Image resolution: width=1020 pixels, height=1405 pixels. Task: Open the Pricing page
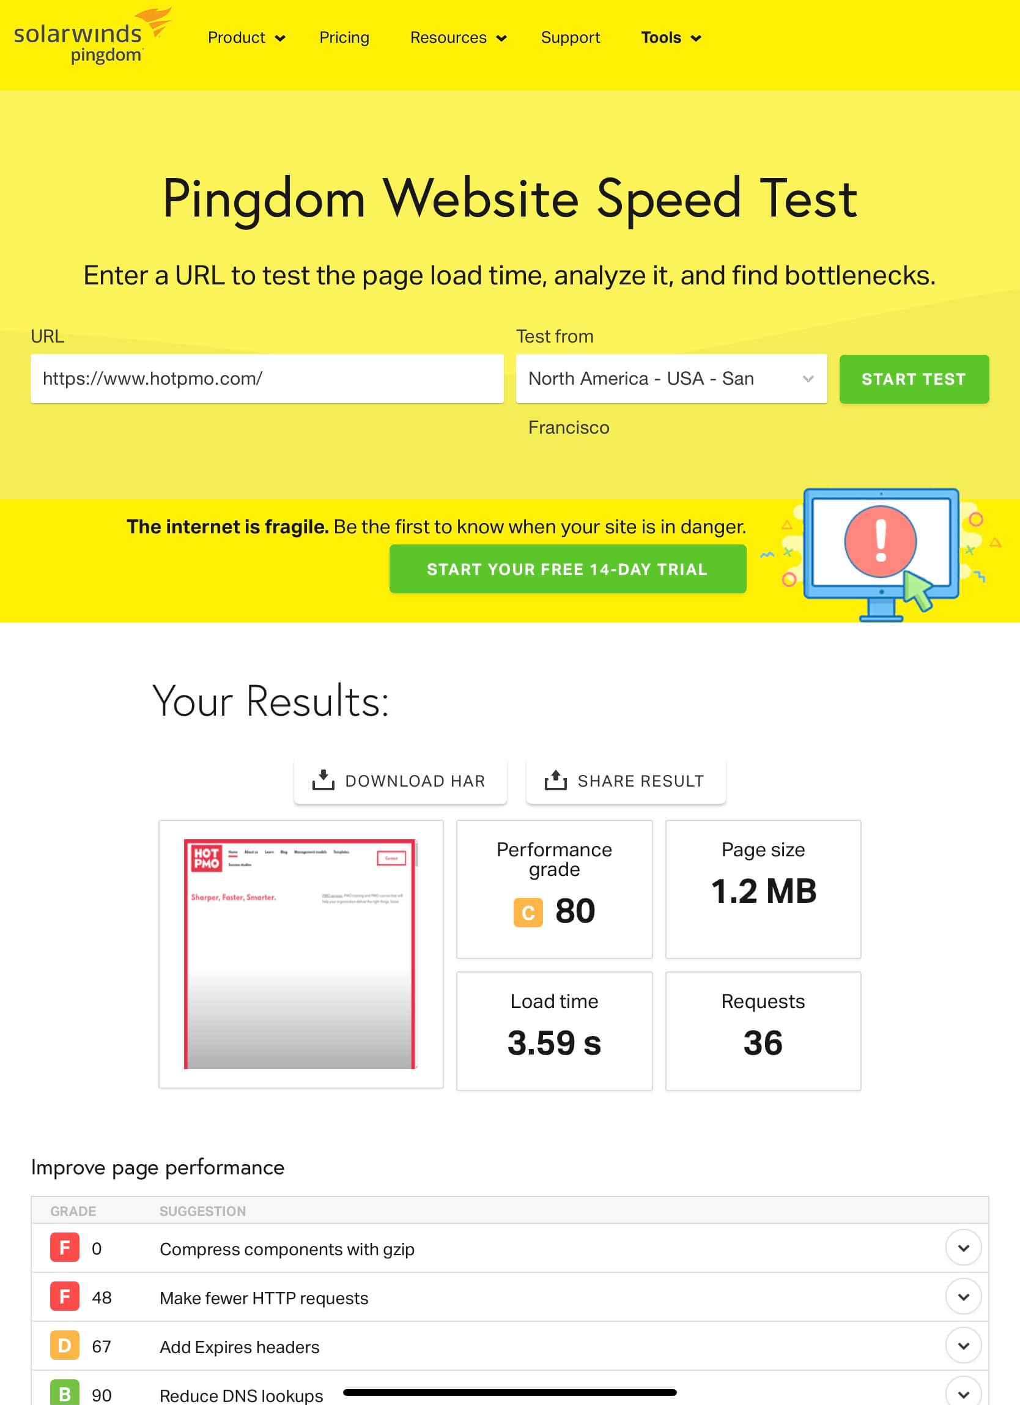tap(344, 38)
